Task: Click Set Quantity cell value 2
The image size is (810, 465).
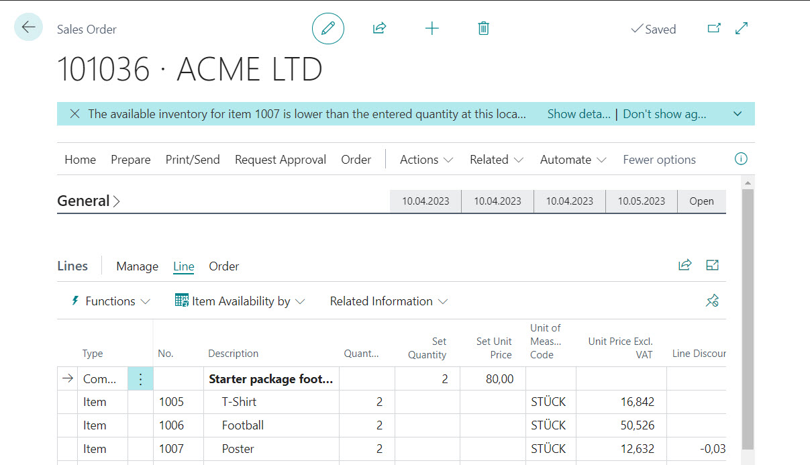Action: (x=427, y=379)
